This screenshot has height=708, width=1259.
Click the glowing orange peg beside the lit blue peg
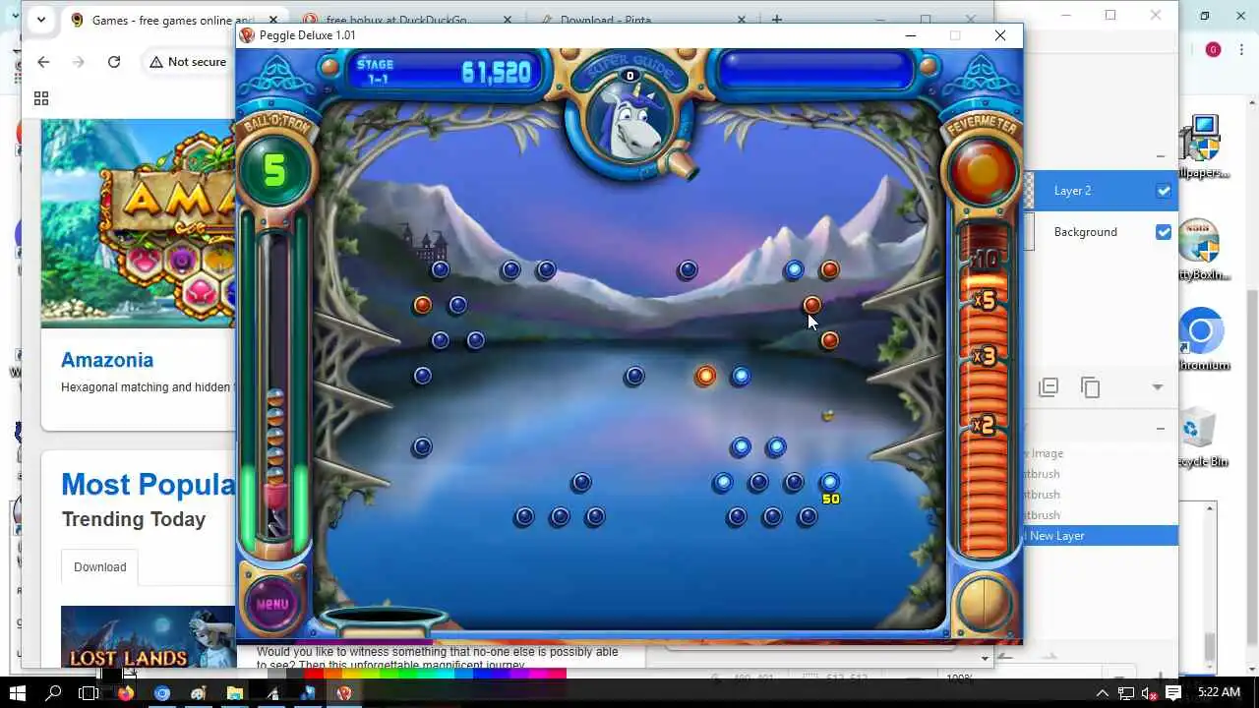[705, 376]
